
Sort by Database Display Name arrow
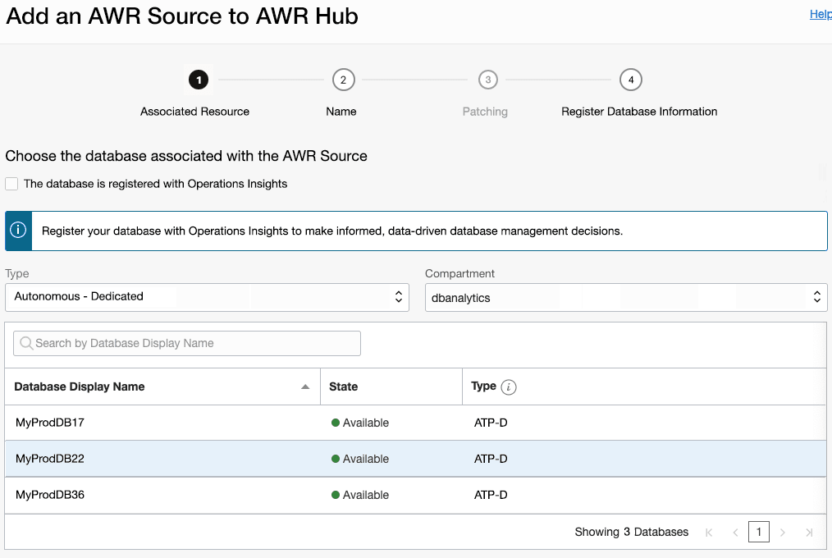pyautogui.click(x=305, y=387)
